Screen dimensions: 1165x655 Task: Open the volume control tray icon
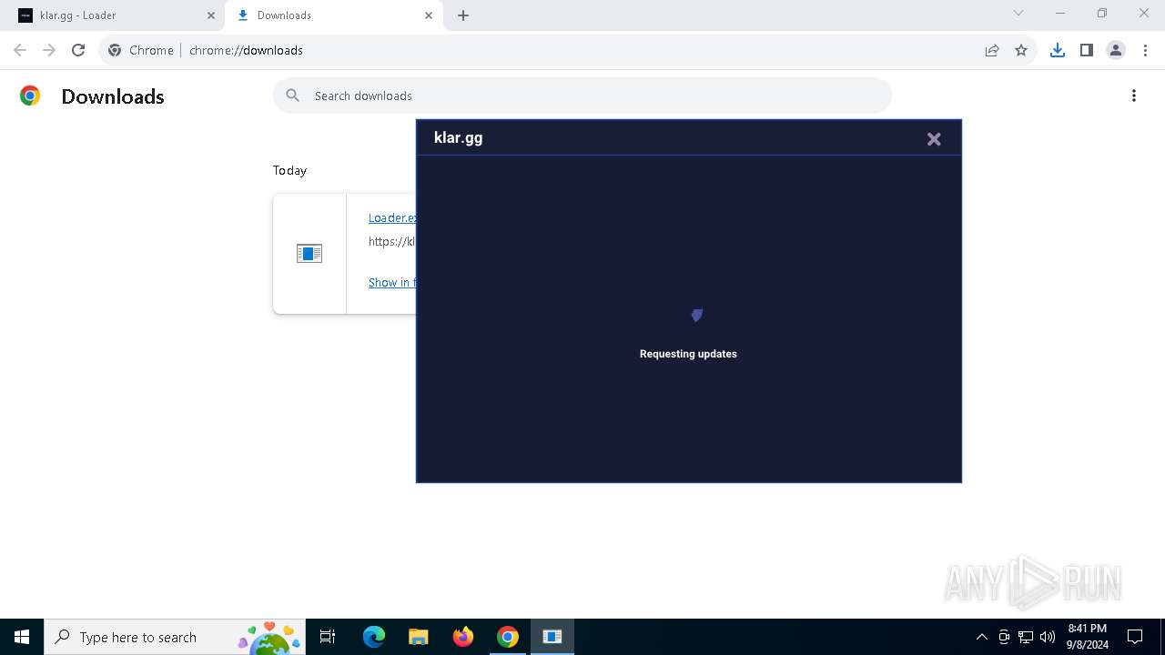[1048, 637]
